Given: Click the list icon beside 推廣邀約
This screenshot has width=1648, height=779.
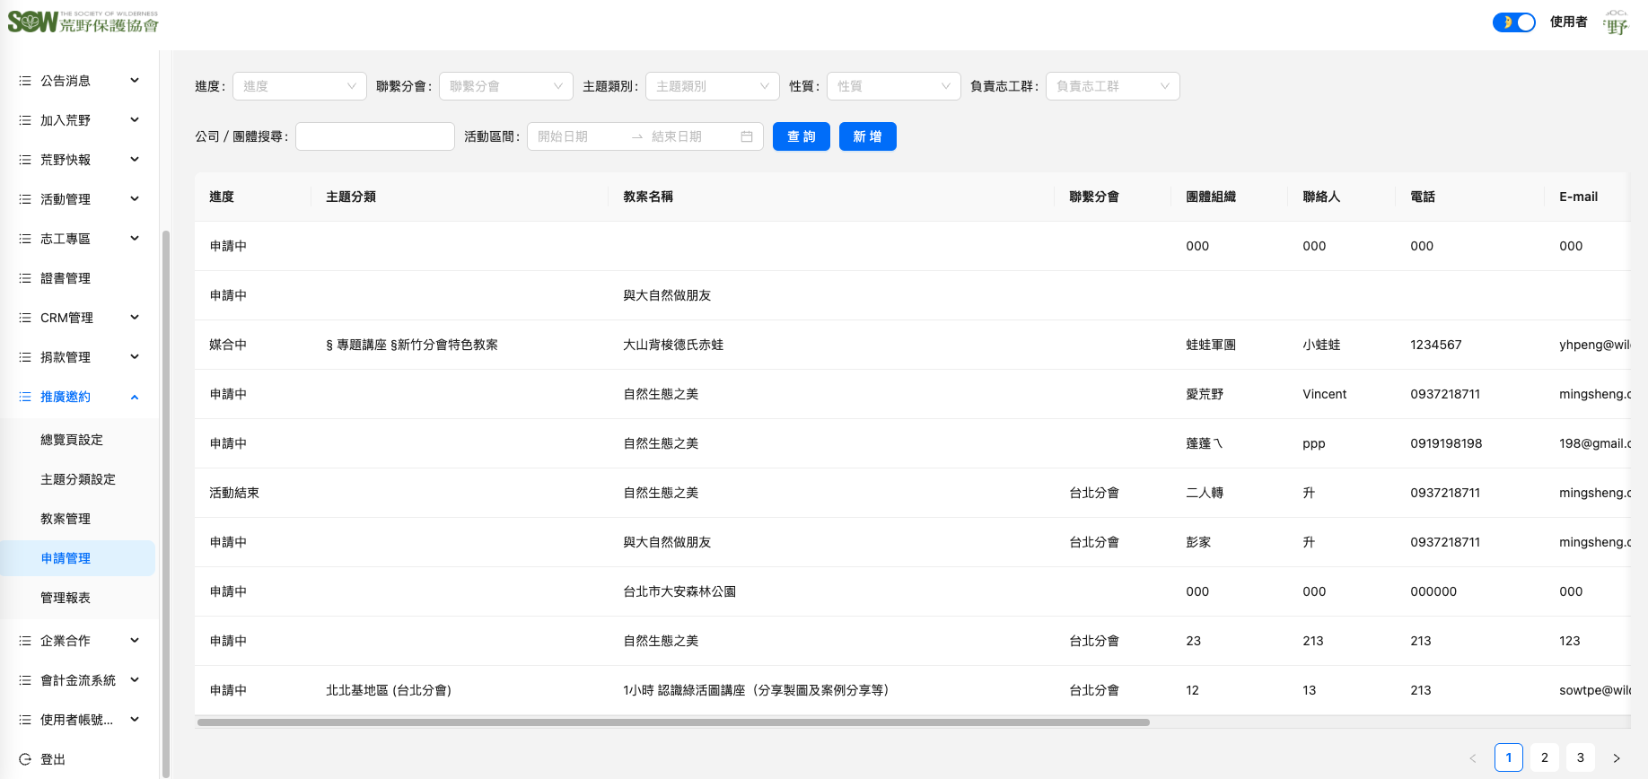Looking at the screenshot, I should [x=25, y=397].
